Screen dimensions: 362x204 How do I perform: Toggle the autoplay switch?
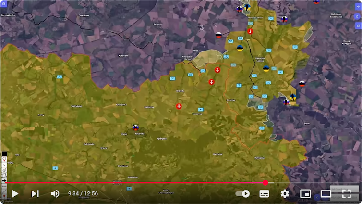[242, 194]
